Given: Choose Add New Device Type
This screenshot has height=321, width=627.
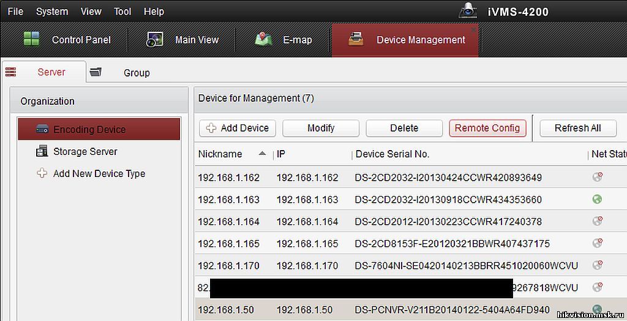Looking at the screenshot, I should point(99,174).
